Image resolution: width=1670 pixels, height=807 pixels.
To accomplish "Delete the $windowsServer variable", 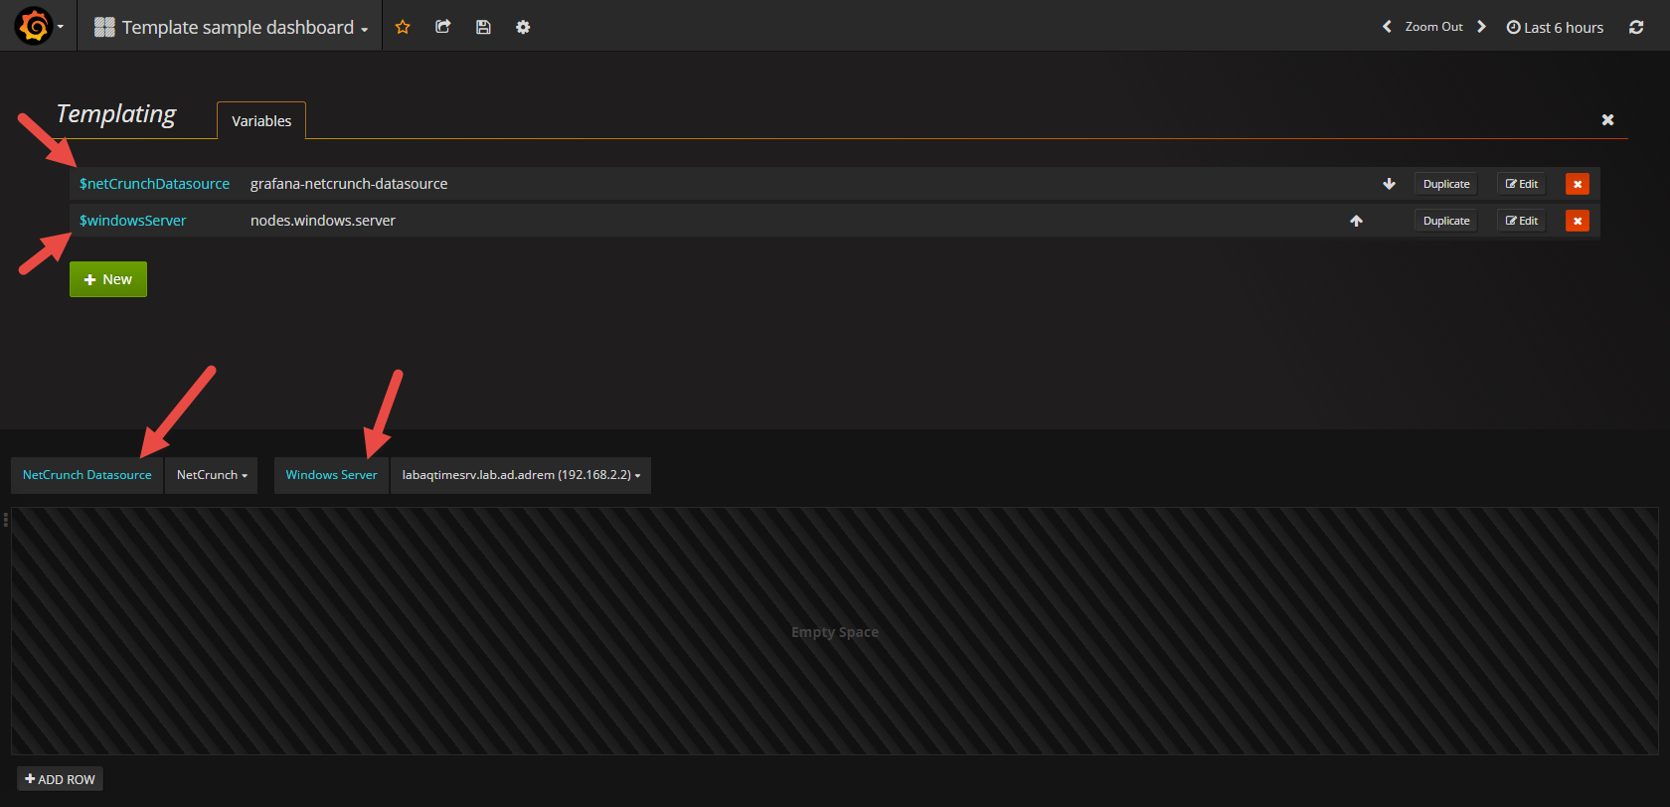I will [x=1578, y=221].
